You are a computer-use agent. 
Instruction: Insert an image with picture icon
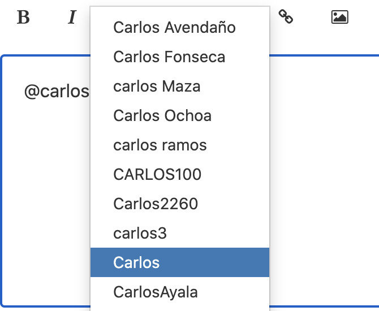tap(339, 17)
